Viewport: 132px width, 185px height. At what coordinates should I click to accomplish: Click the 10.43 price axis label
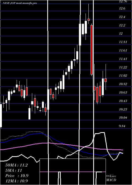point(123,101)
